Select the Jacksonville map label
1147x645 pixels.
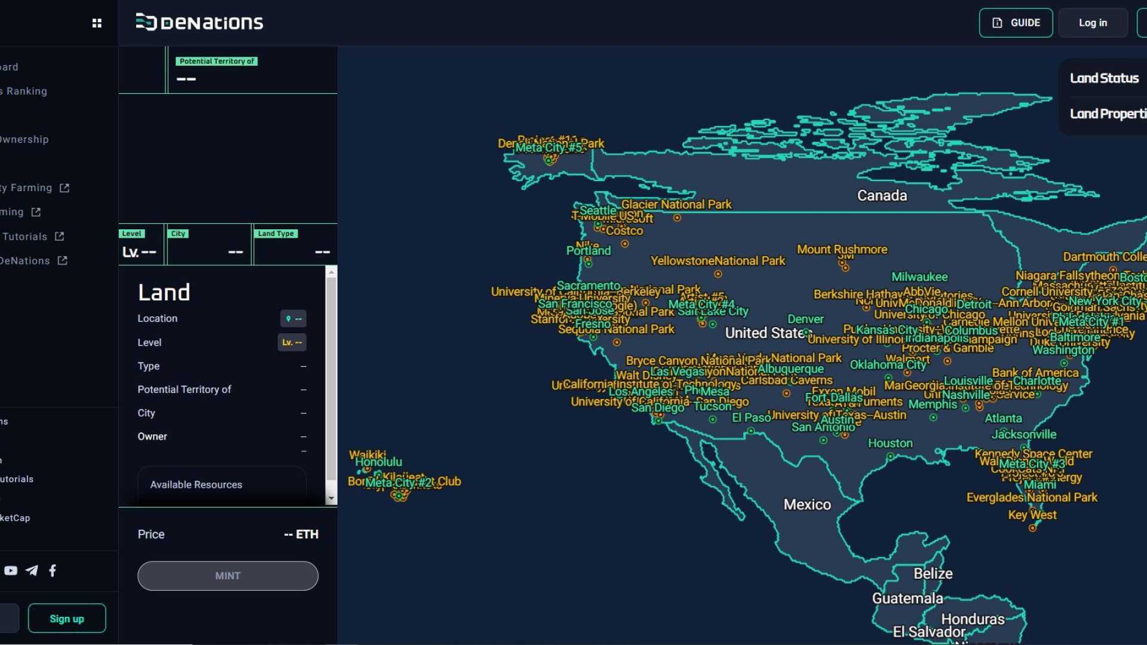[1023, 435]
